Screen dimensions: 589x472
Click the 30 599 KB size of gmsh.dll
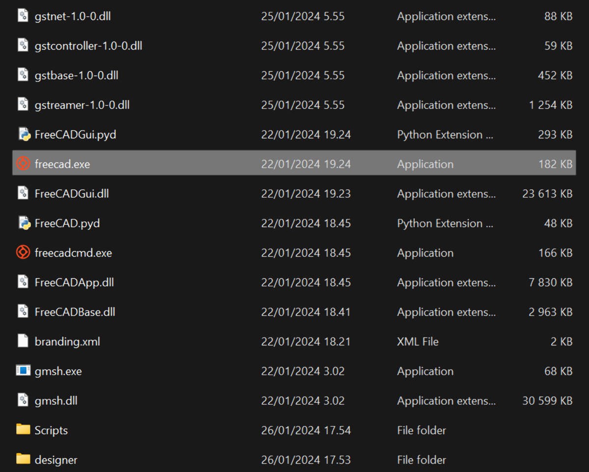point(547,401)
